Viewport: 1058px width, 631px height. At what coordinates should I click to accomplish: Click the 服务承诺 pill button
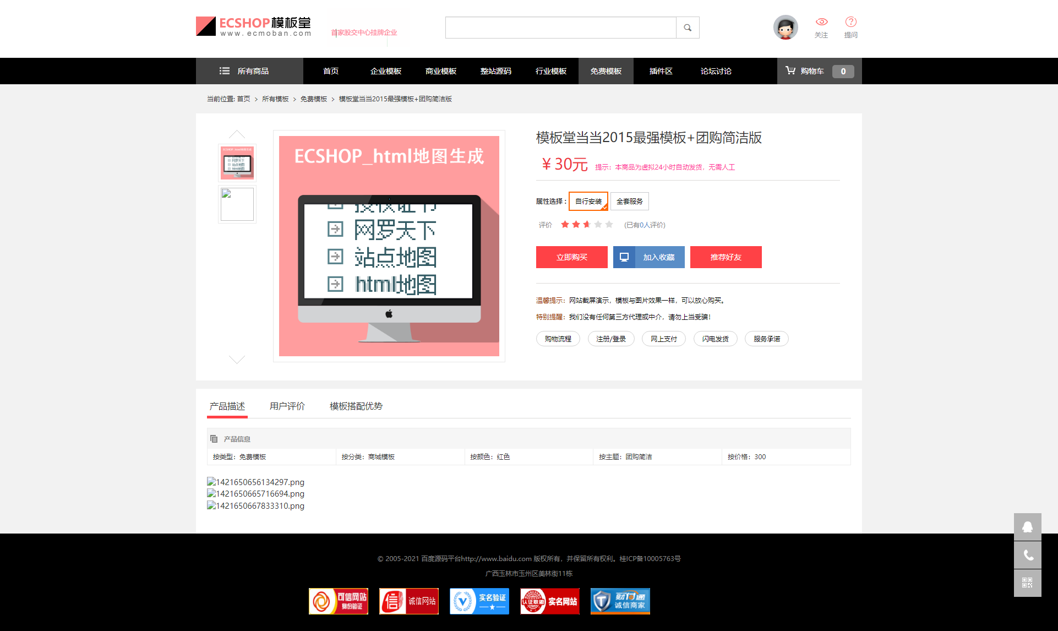tap(767, 339)
